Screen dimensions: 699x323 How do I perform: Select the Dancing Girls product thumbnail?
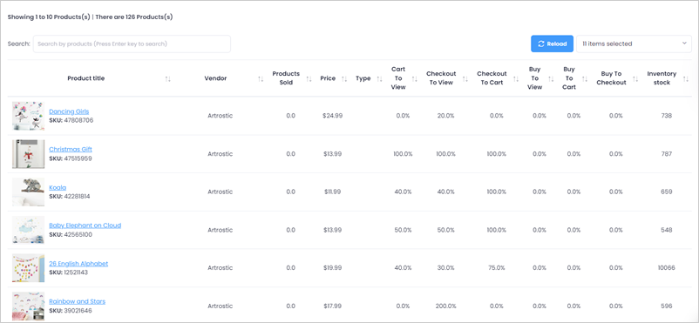point(29,116)
